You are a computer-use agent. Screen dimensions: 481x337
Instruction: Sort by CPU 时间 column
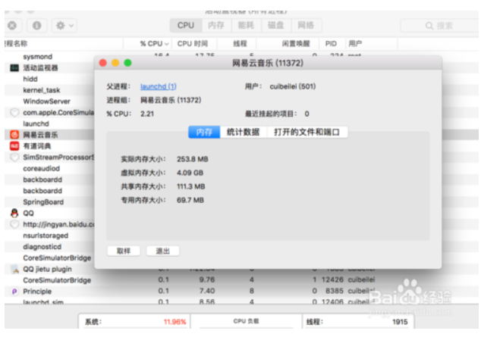[193, 44]
